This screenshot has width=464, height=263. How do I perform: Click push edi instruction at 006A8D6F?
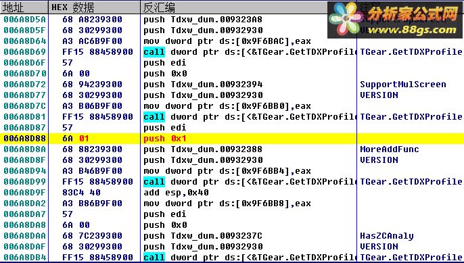165,63
